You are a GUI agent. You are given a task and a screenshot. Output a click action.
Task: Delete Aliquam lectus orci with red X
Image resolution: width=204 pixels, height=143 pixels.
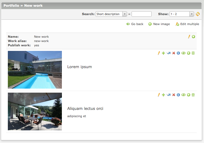[174, 95]
